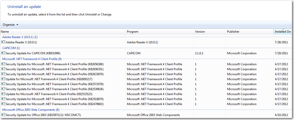Click the icon for update KB2633870
Screen dimensions: 294x120
point(3,74)
